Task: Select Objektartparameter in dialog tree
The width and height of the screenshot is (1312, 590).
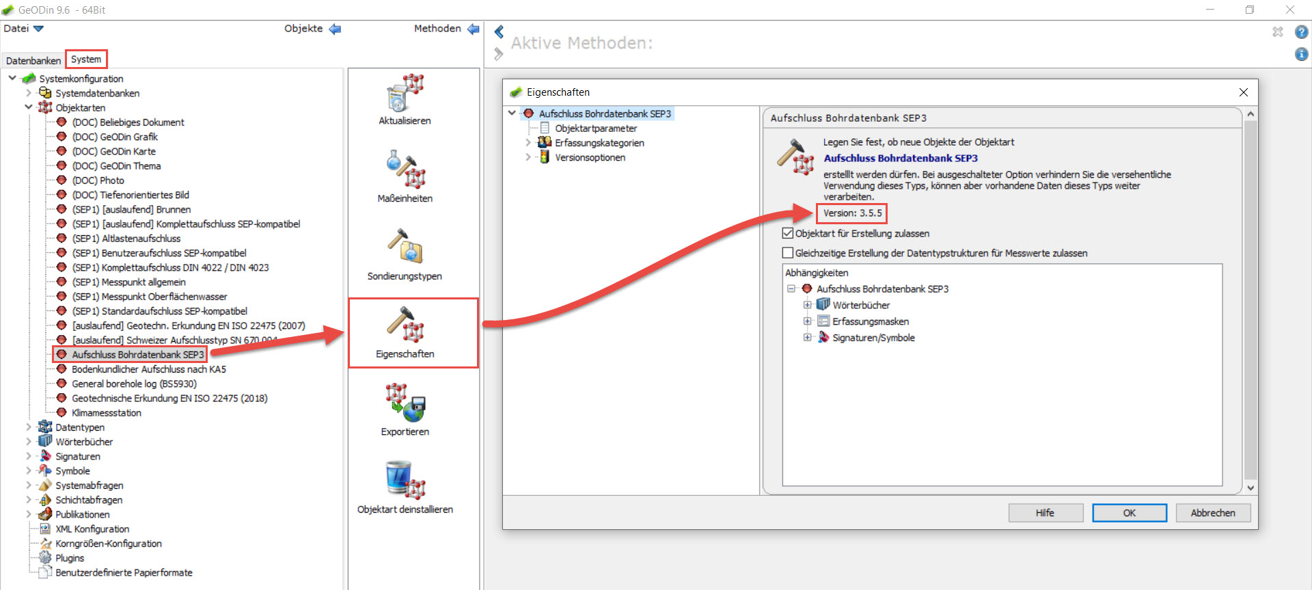Action: pyautogui.click(x=596, y=128)
